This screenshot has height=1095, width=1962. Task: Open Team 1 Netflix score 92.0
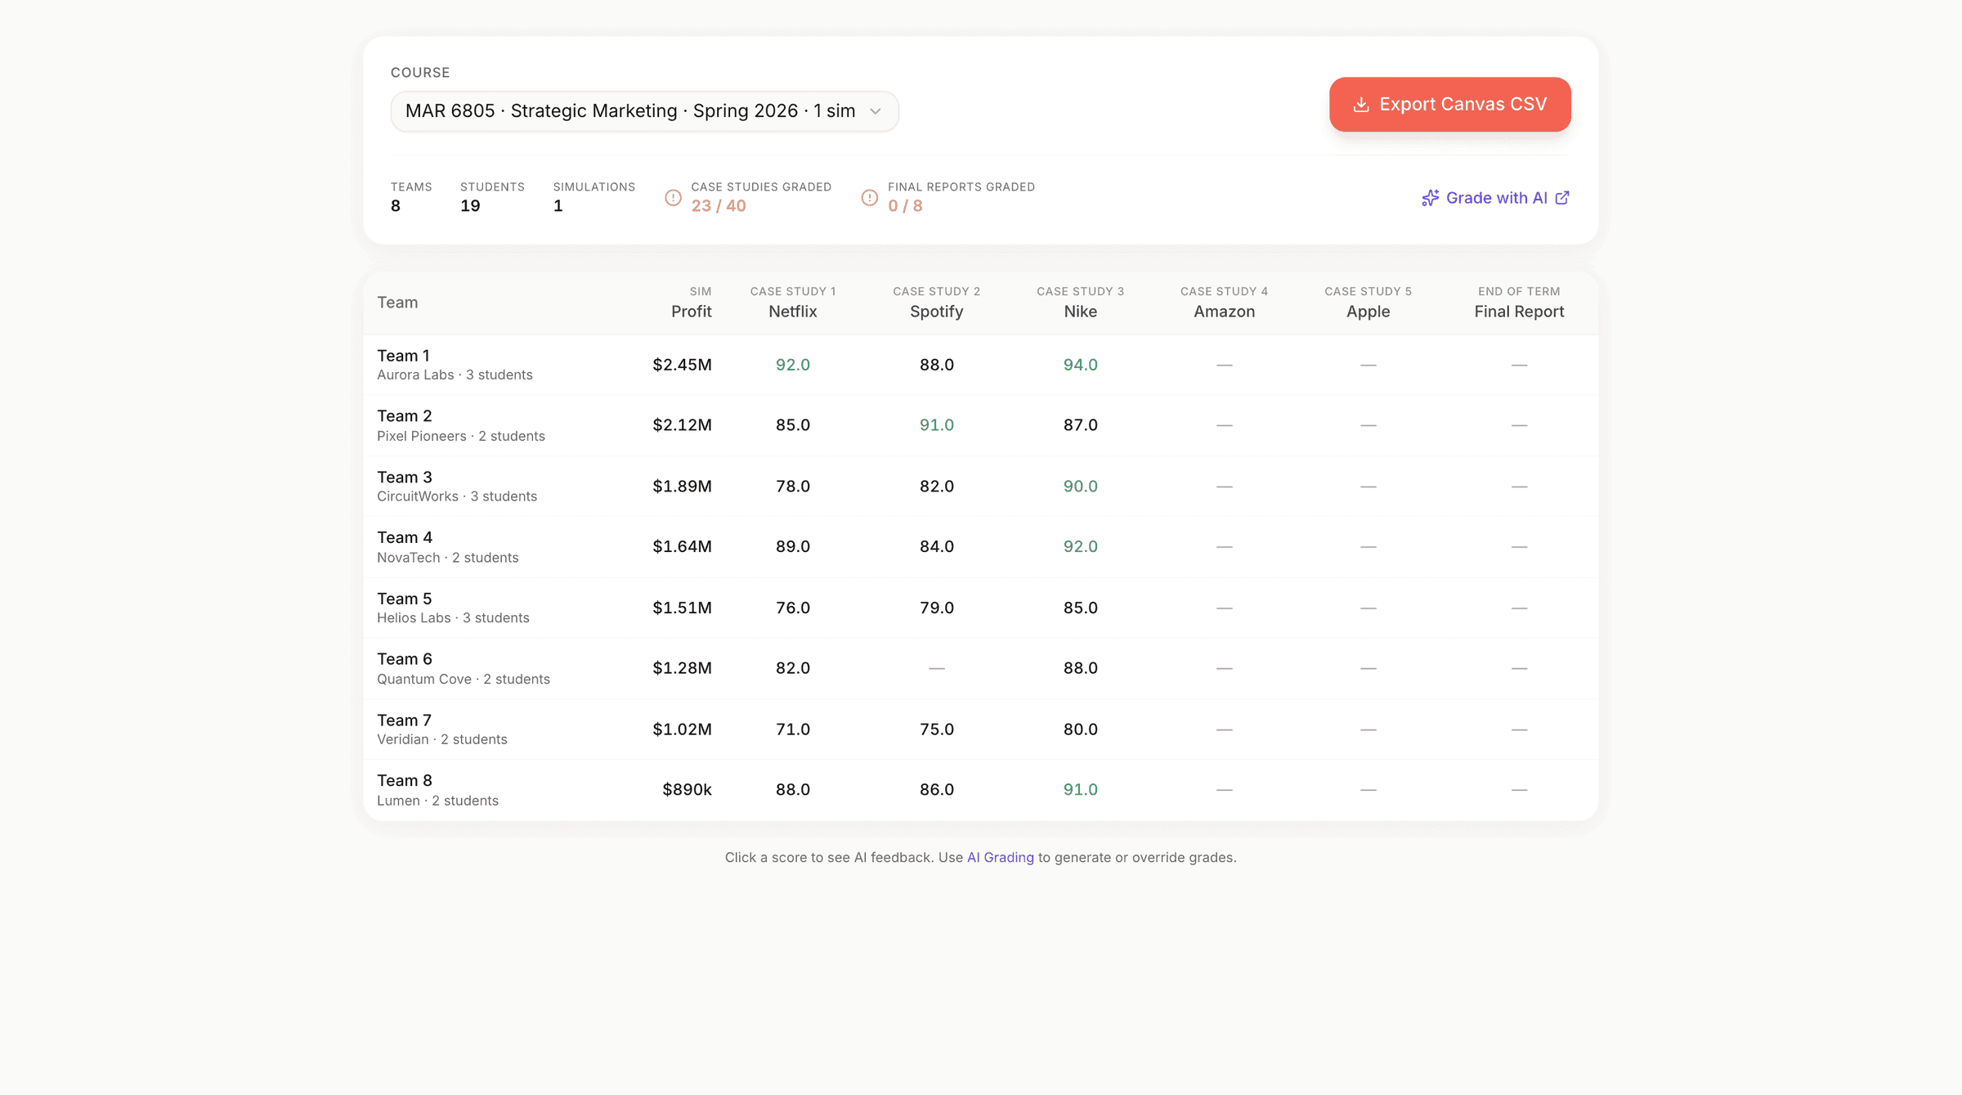point(793,365)
